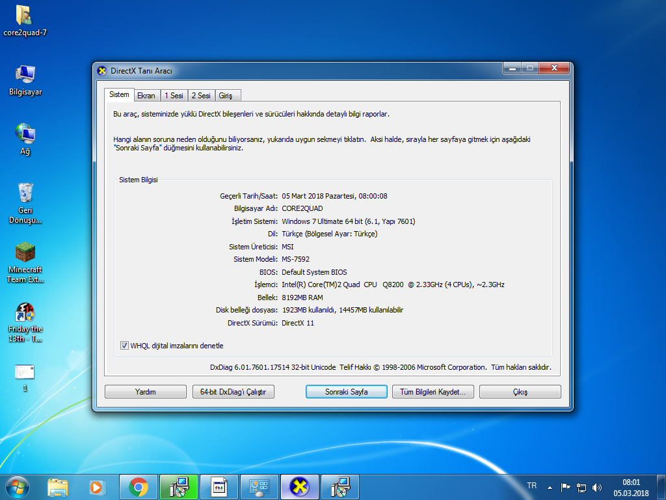Screen dimensions: 666x500
Task: Open the Action Center flag icon
Action: click(x=565, y=487)
